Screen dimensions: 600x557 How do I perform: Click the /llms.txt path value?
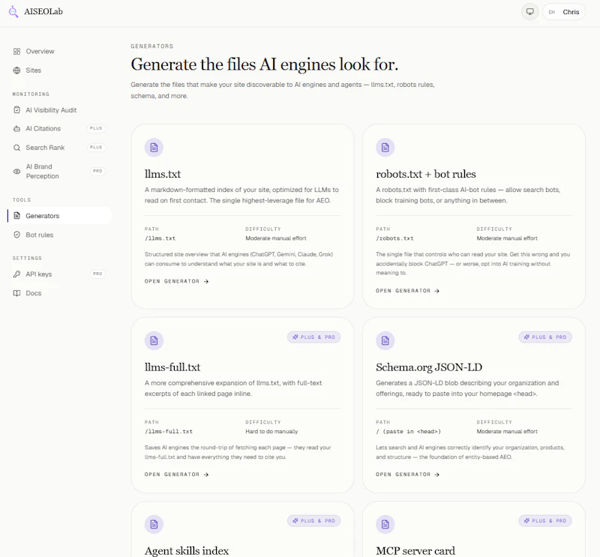[x=160, y=238]
